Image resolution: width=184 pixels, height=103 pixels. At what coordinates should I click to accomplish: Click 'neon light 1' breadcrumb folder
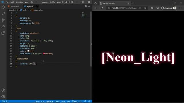coord(13,10)
